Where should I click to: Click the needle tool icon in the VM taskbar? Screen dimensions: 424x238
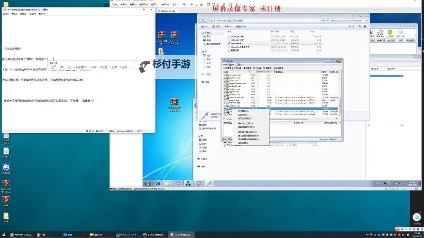(x=209, y=183)
